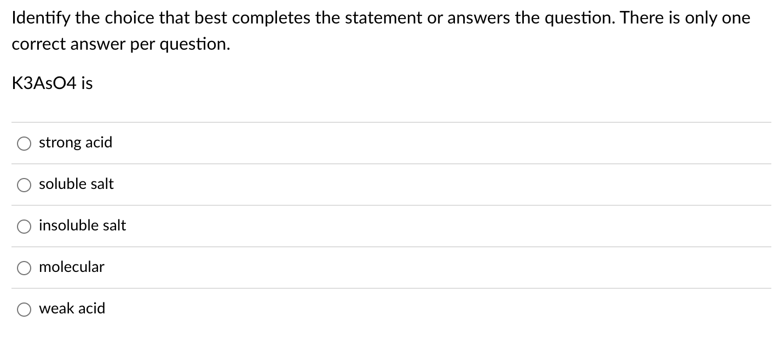
Task: Select the insoluble salt radio button
Action: tap(24, 226)
